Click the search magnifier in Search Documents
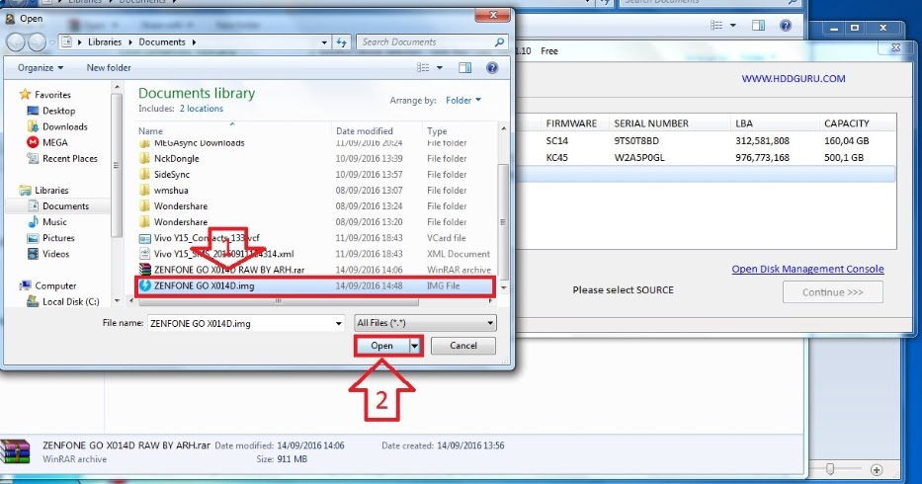The width and height of the screenshot is (922, 484). [499, 42]
